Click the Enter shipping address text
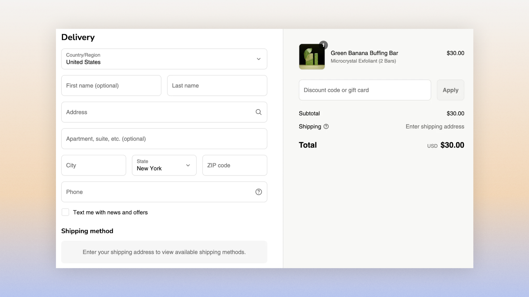 point(435,126)
